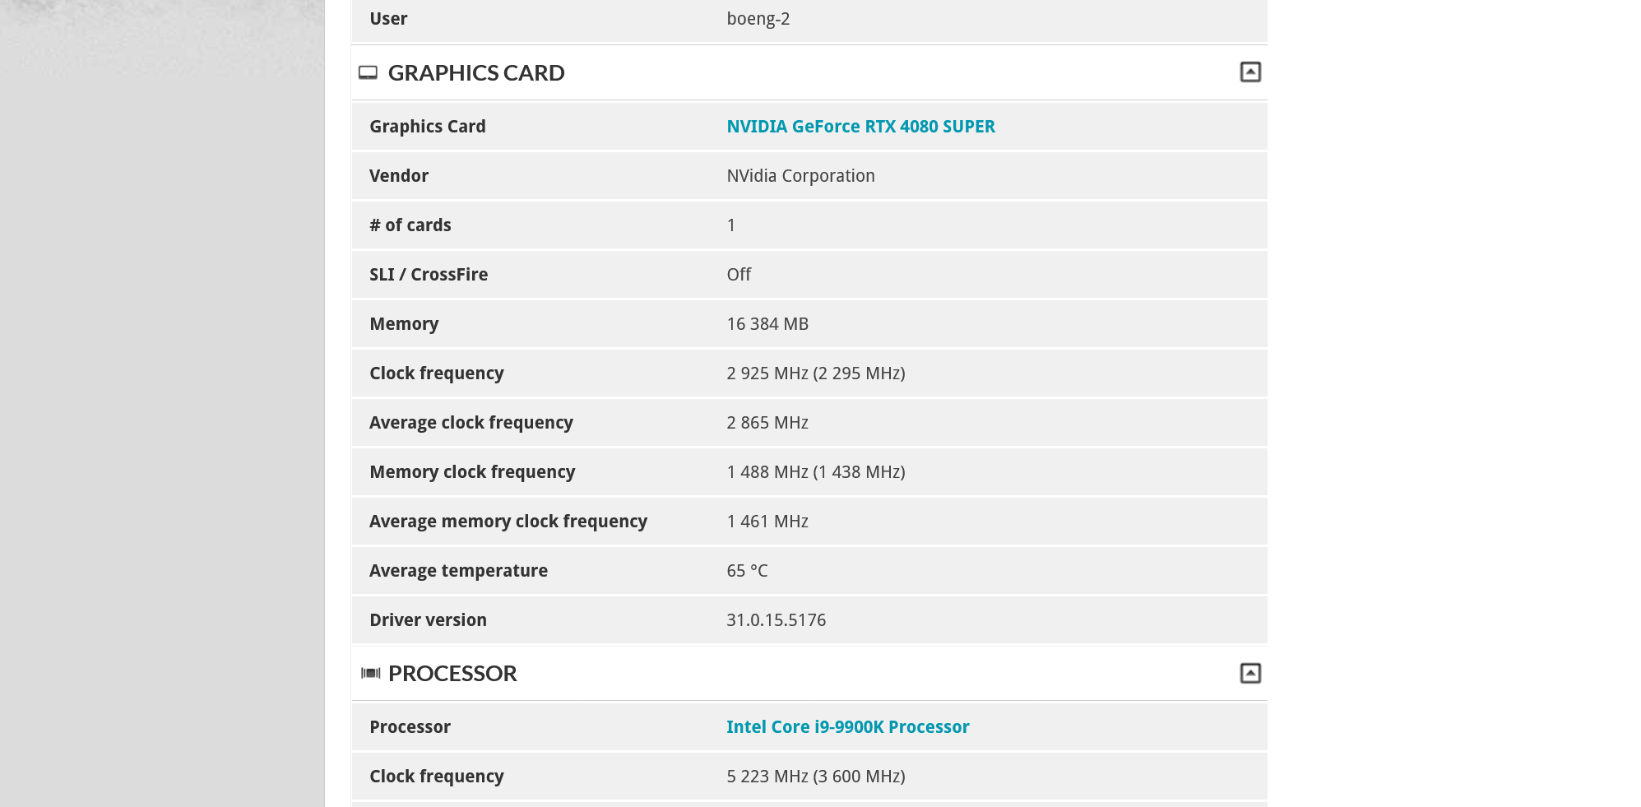Image resolution: width=1641 pixels, height=807 pixels.
Task: Click the 'SLI / CrossFire' label
Action: pos(429,275)
